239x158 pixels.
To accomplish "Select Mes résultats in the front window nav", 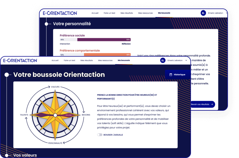I will tap(86, 60).
